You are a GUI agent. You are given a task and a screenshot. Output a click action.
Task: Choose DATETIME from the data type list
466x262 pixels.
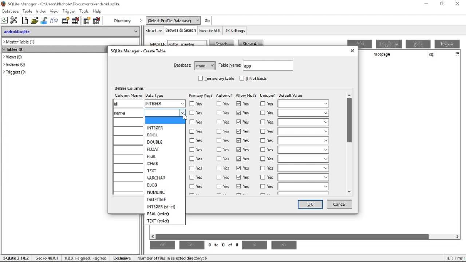[x=165, y=199]
